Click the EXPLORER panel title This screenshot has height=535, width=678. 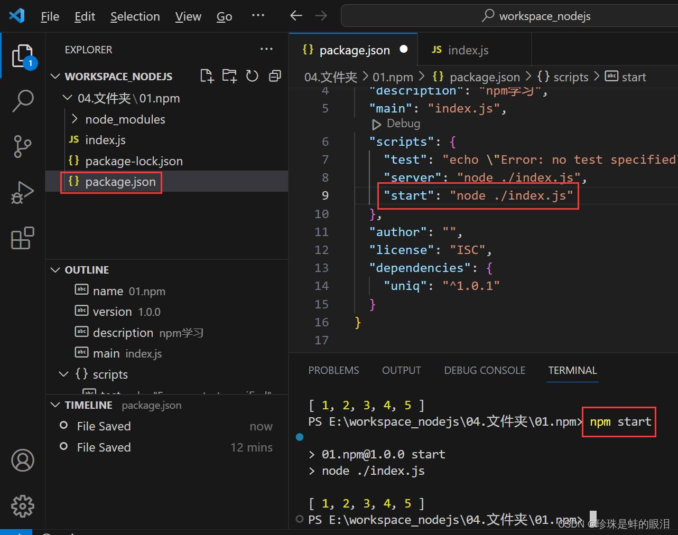point(88,50)
